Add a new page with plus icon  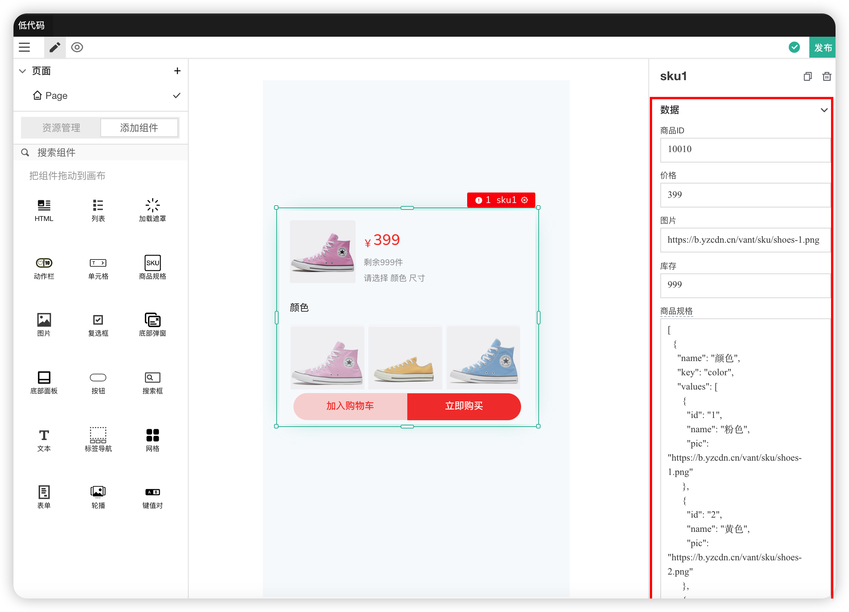(177, 71)
